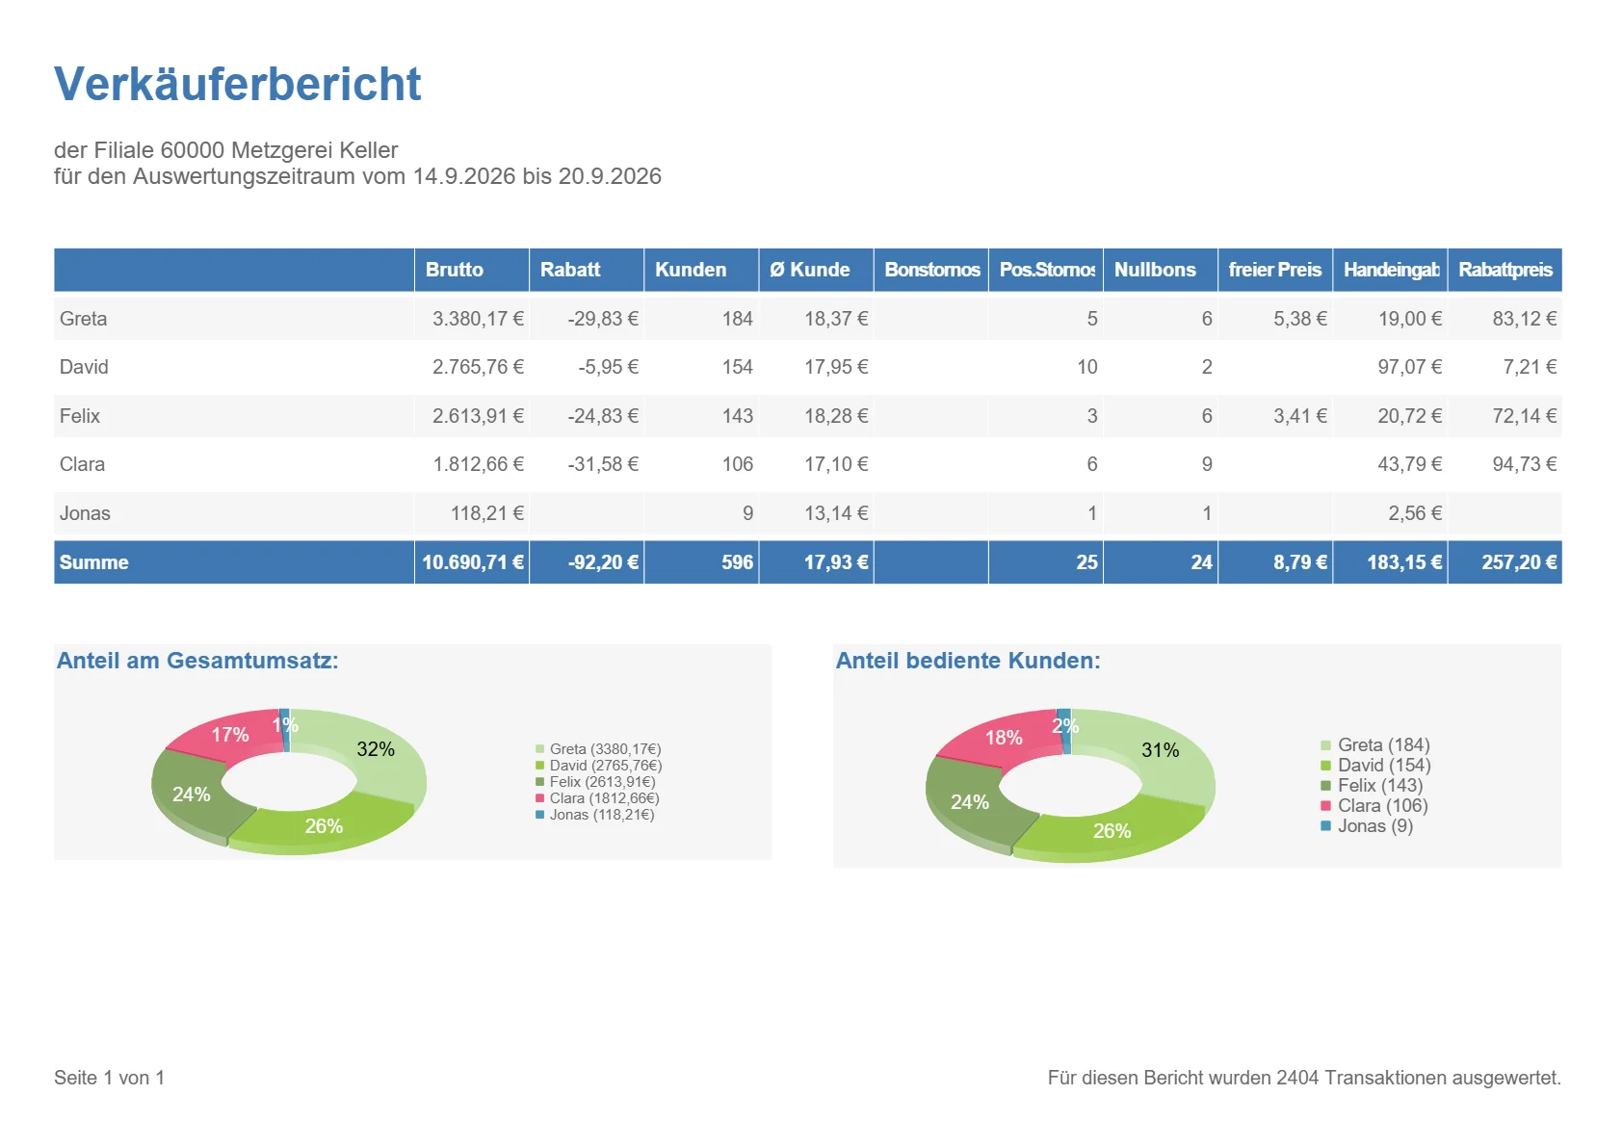Image resolution: width=1622 pixels, height=1147 pixels.
Task: Select the Kunden column header
Action: (x=701, y=270)
